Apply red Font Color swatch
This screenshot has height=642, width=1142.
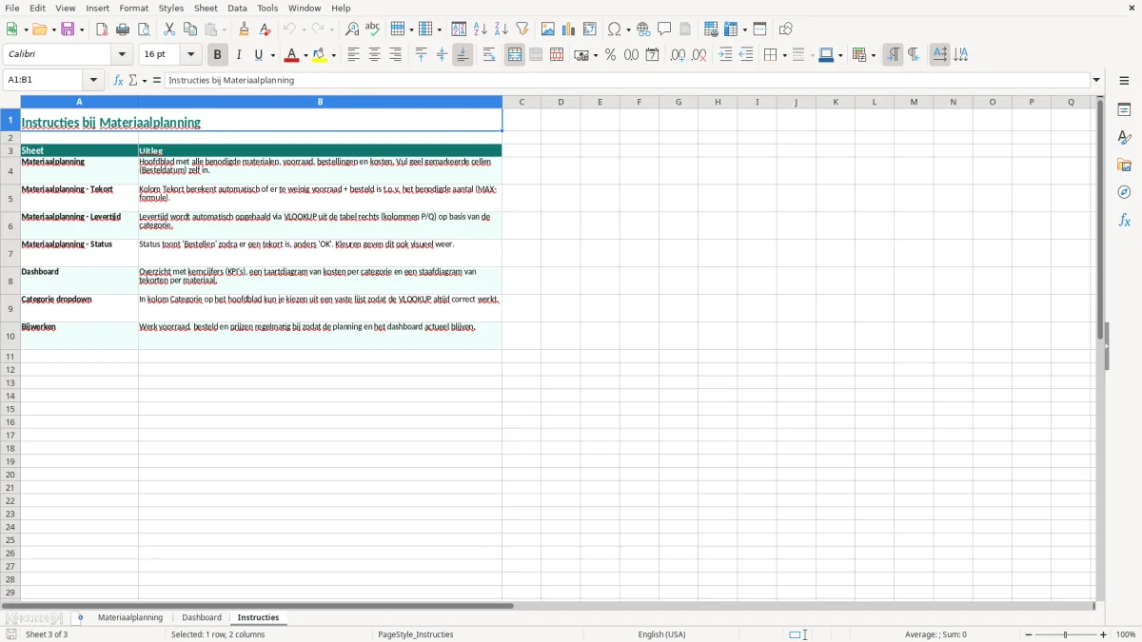click(x=291, y=55)
